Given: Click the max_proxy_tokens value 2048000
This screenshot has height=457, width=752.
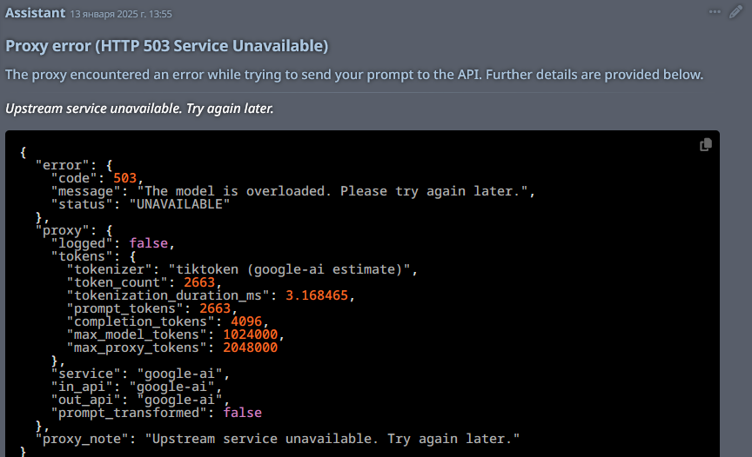Looking at the screenshot, I should pyautogui.click(x=251, y=348).
